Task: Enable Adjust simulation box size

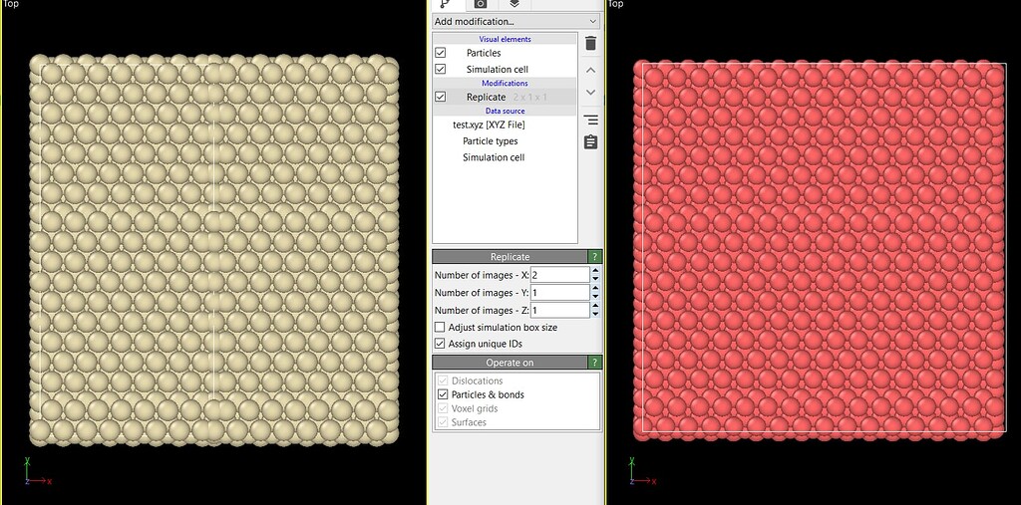Action: click(x=441, y=328)
